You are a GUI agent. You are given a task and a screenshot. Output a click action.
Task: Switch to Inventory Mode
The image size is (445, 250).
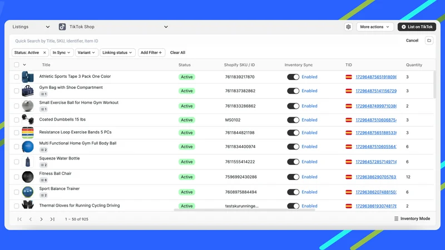[412, 218]
